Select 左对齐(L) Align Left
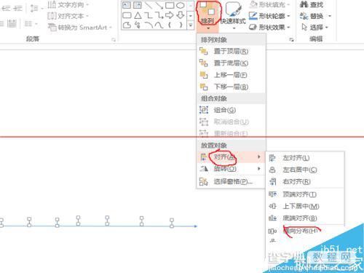Viewport: 364px width, 273px height. [305, 158]
